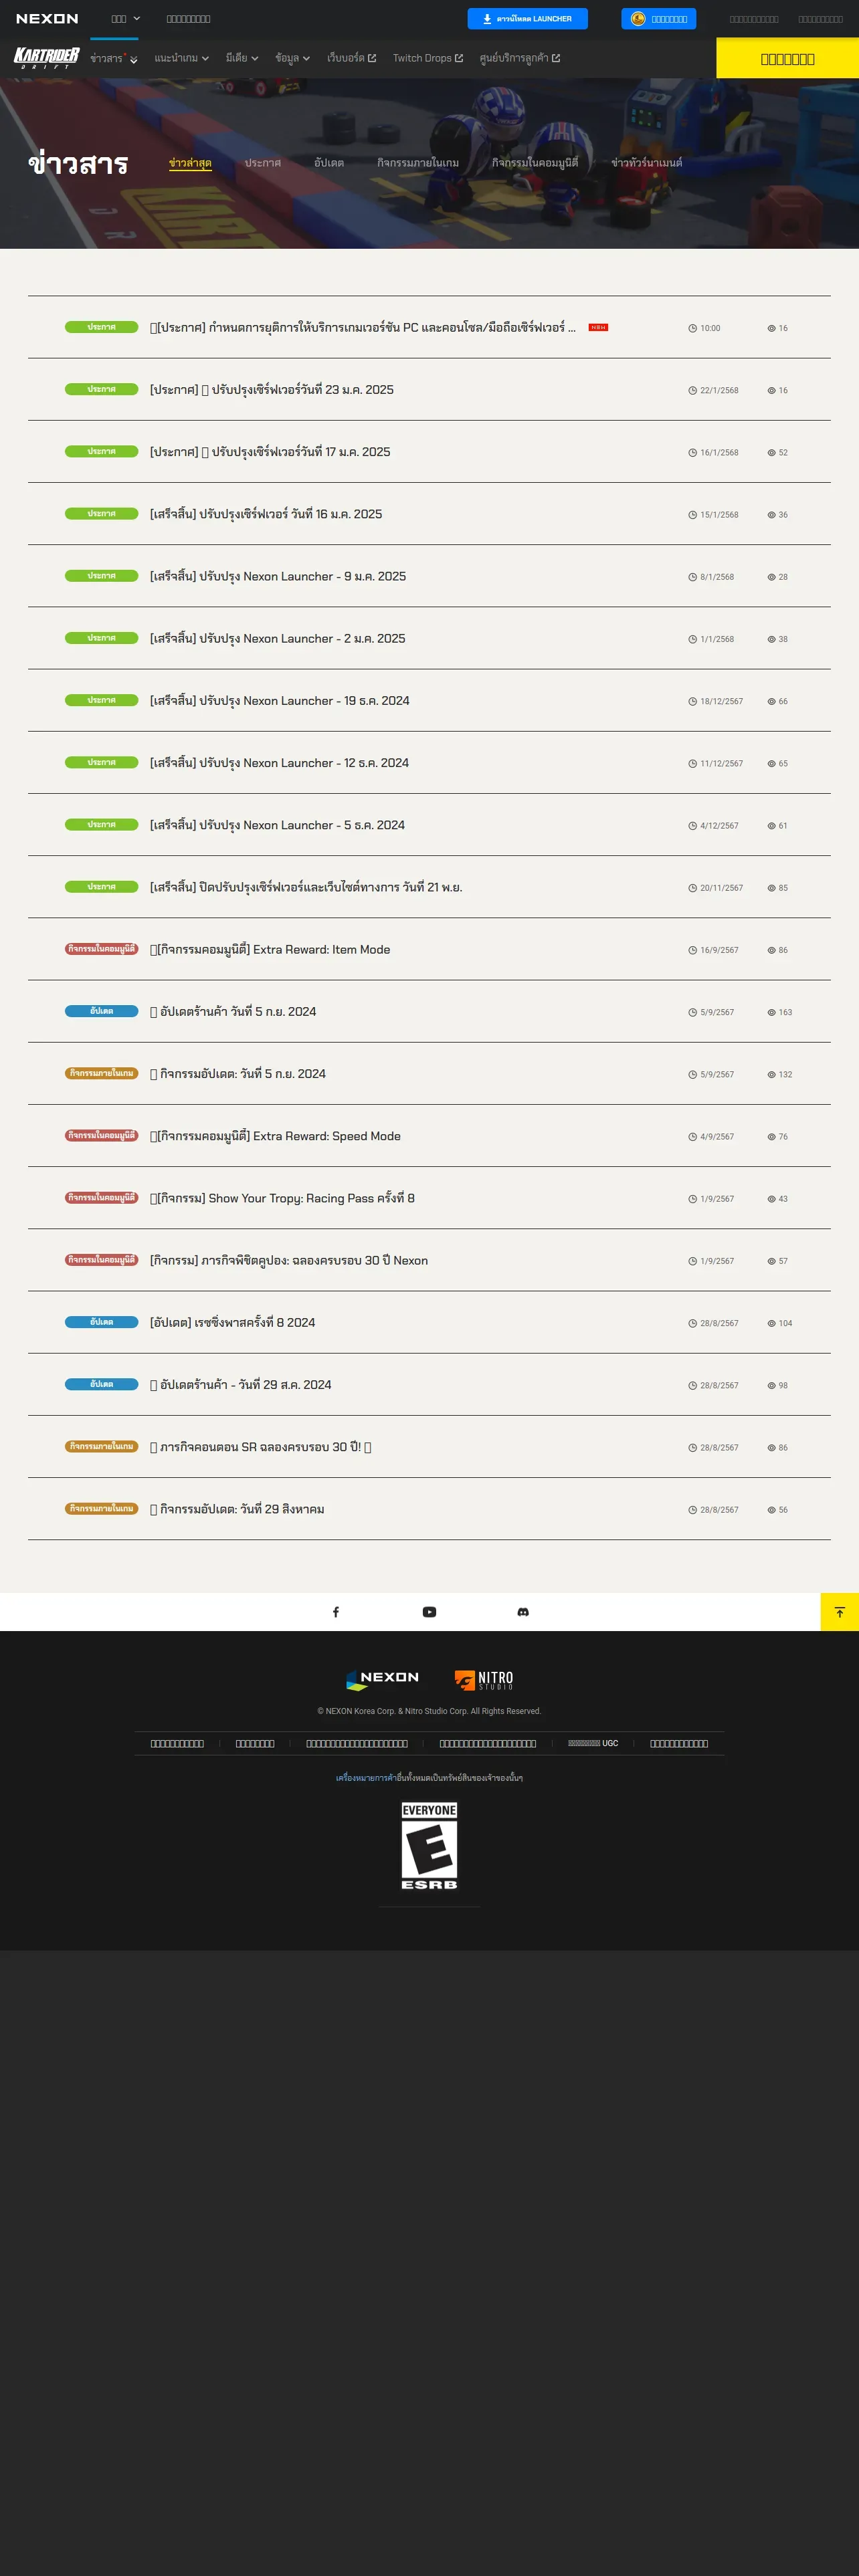
Task: Open post Nexon Launcher - 5 ธ.ค. 2024
Action: (x=277, y=825)
